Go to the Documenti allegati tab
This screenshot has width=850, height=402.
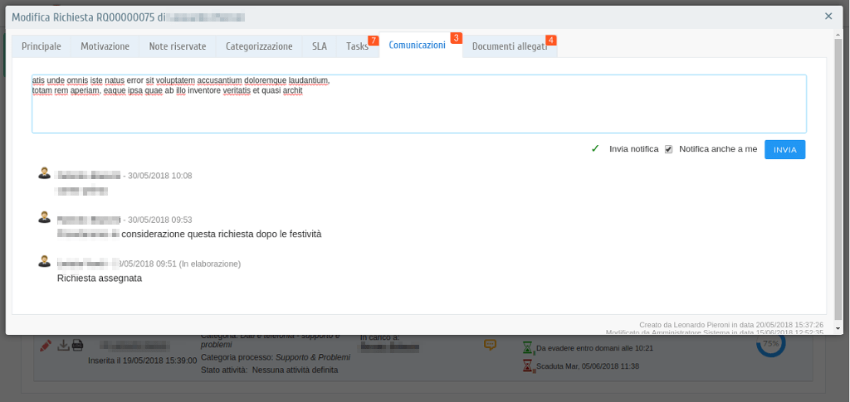coord(509,46)
